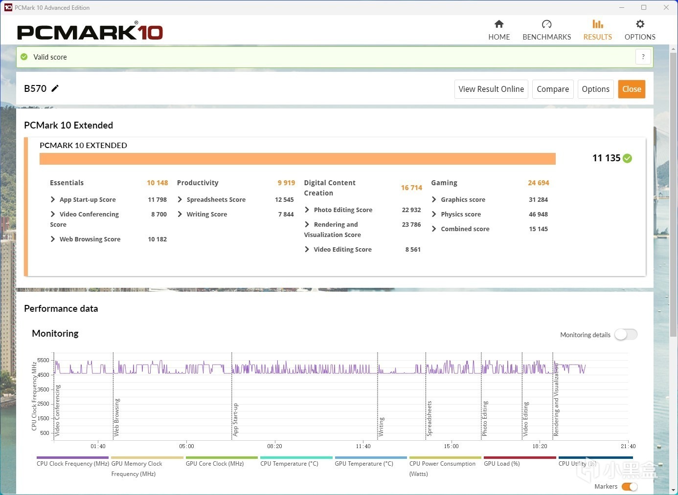The height and width of the screenshot is (495, 678).
Task: Click the question mark help button
Action: click(643, 57)
